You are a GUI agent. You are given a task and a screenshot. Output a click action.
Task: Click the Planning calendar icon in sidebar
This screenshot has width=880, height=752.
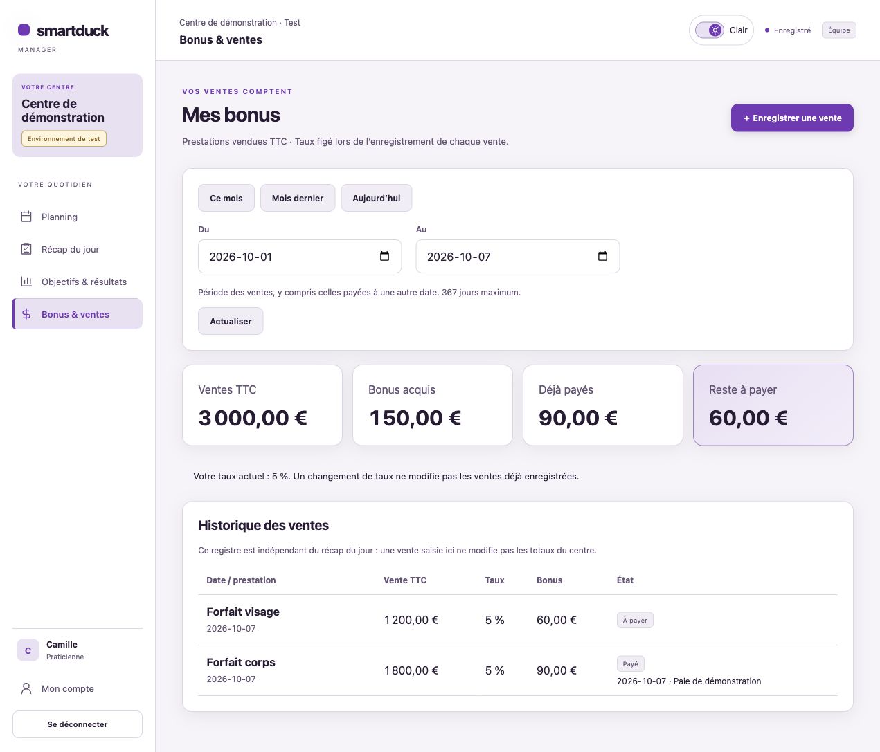pos(26,217)
